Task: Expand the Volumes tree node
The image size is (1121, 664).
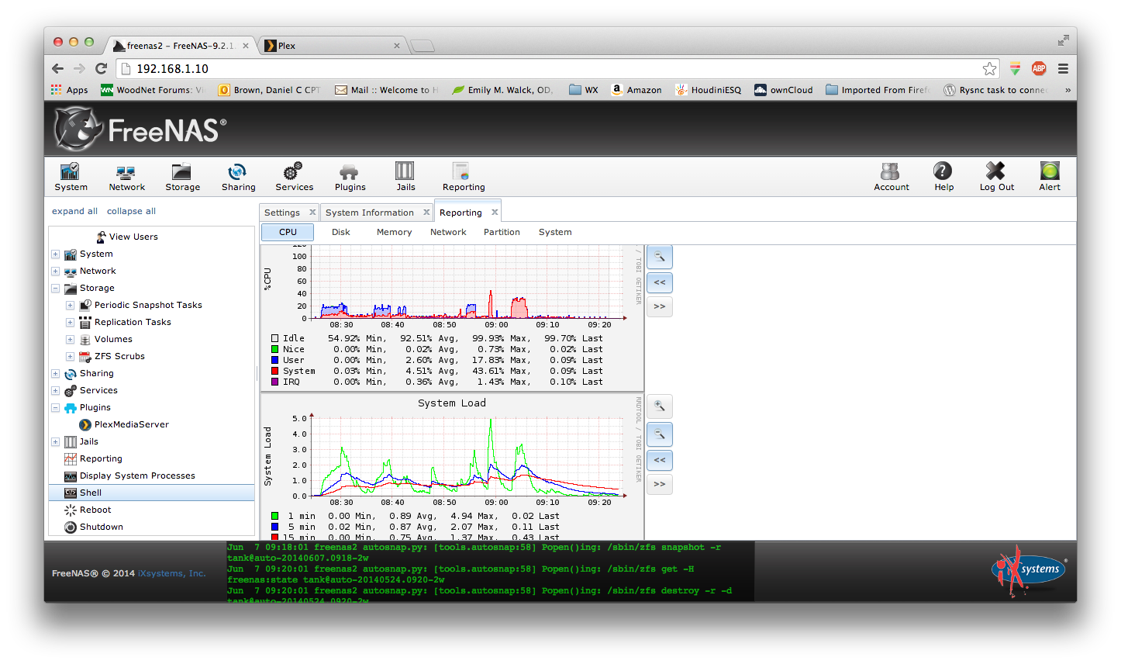Action: 70,340
